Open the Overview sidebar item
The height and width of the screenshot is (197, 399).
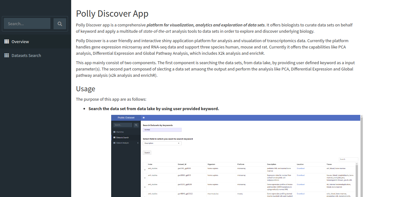click(36, 42)
